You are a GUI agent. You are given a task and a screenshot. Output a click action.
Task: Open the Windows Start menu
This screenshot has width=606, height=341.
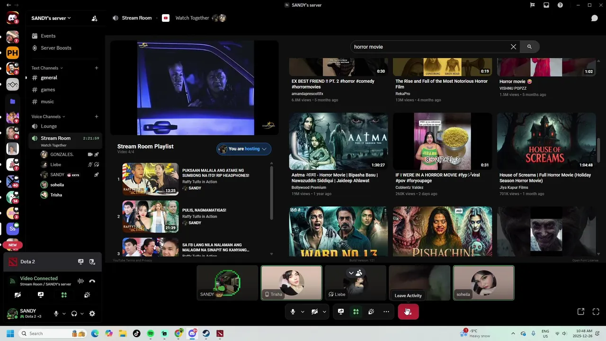[10, 333]
